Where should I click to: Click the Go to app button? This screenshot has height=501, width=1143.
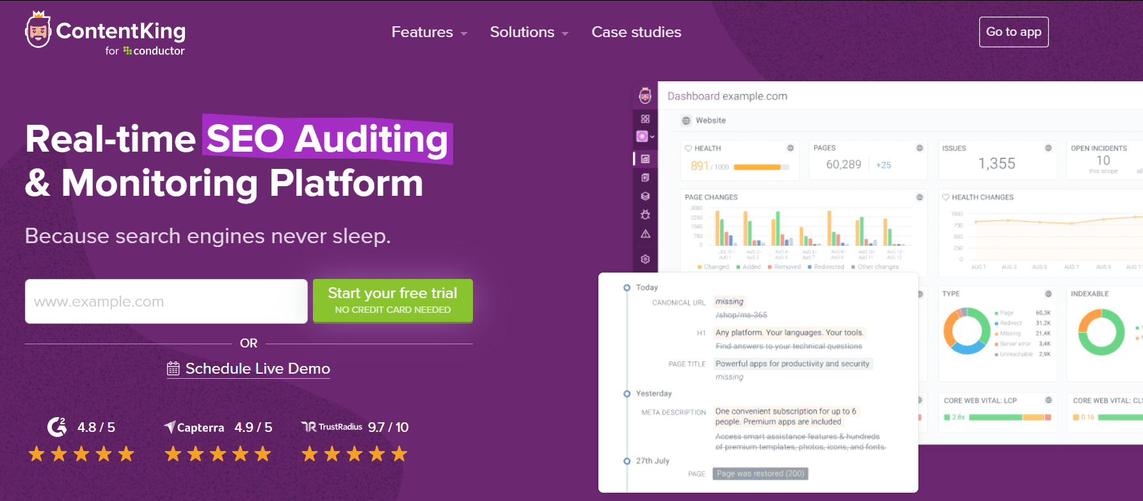[1014, 32]
